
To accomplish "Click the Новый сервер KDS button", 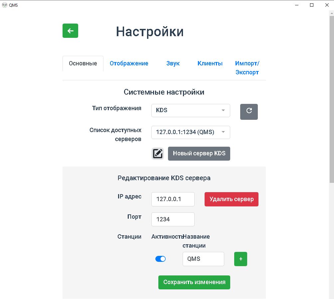I will 199,154.
